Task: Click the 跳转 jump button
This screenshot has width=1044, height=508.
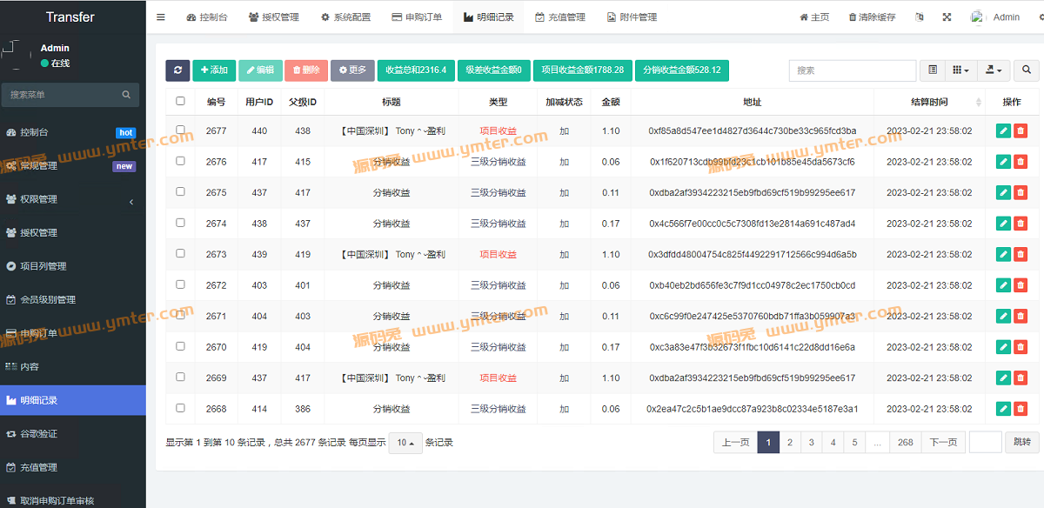Action: pos(1022,443)
